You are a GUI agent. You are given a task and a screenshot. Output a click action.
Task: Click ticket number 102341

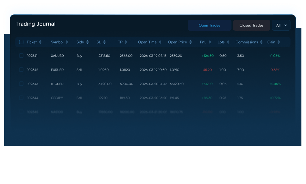coord(32,56)
